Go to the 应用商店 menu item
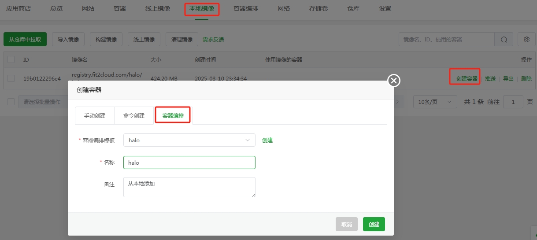Viewport: 537px width, 240px height. point(19,8)
